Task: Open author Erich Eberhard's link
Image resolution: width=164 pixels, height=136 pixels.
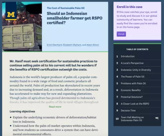Action: pyautogui.click(x=54, y=45)
